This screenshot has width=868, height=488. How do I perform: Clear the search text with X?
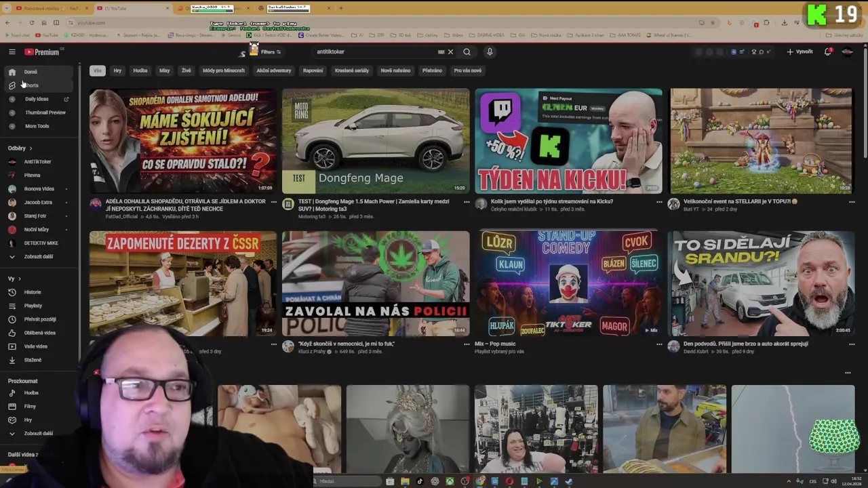tap(450, 52)
